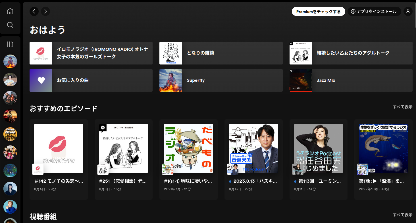Open ninth sidebar library avatar (blue background)
The height and width of the screenshot is (223, 416).
click(10, 207)
